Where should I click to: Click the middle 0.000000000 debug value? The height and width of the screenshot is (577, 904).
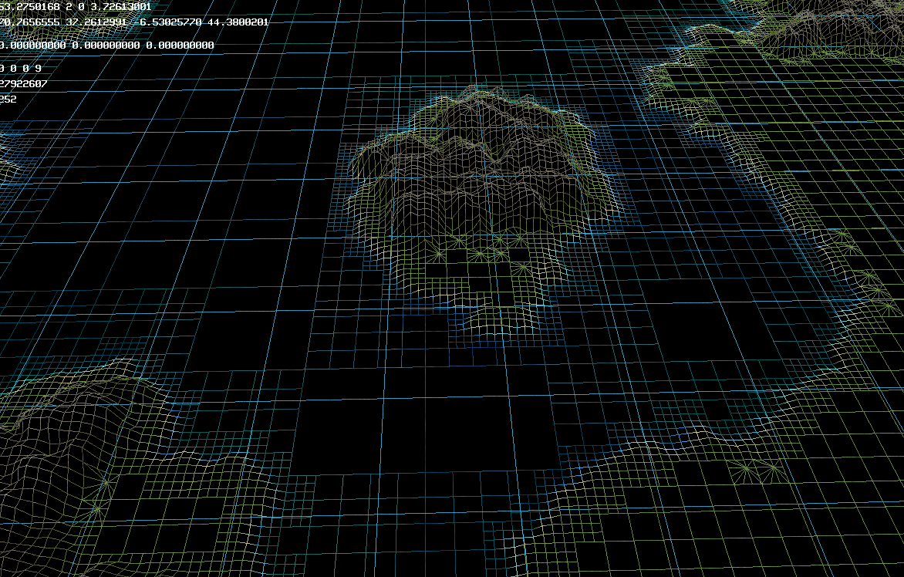point(106,46)
